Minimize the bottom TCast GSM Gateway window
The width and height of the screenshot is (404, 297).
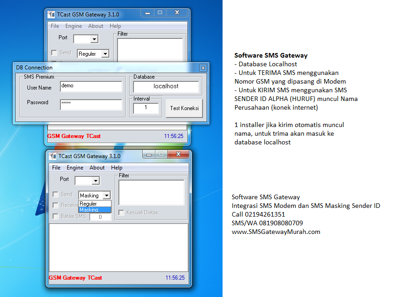pos(149,154)
